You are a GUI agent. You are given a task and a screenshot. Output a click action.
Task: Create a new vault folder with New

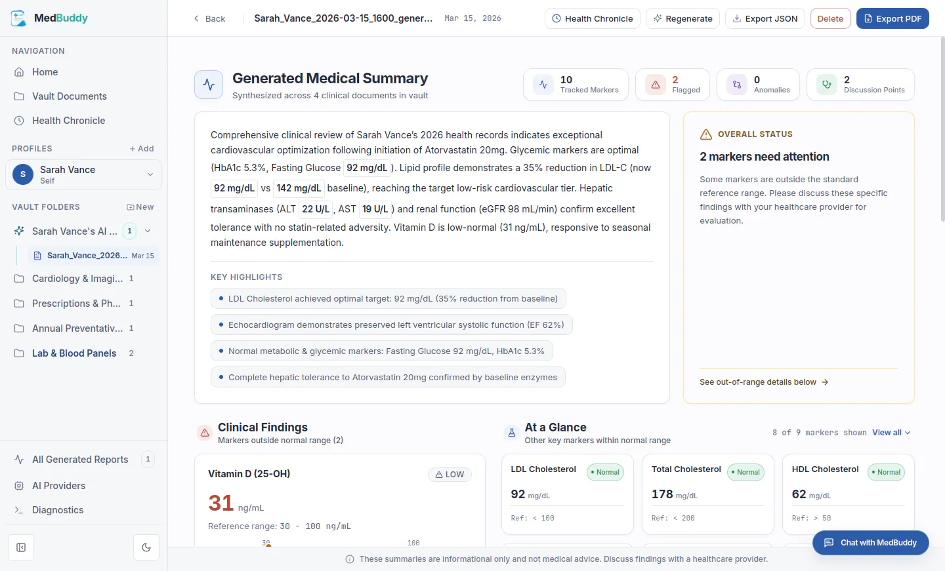(140, 207)
